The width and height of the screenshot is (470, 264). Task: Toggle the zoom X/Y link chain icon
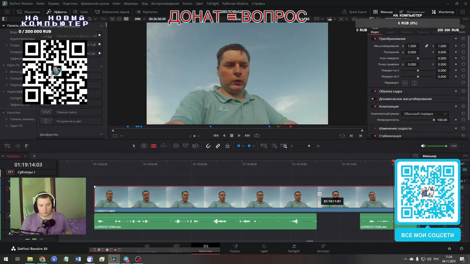click(x=427, y=46)
